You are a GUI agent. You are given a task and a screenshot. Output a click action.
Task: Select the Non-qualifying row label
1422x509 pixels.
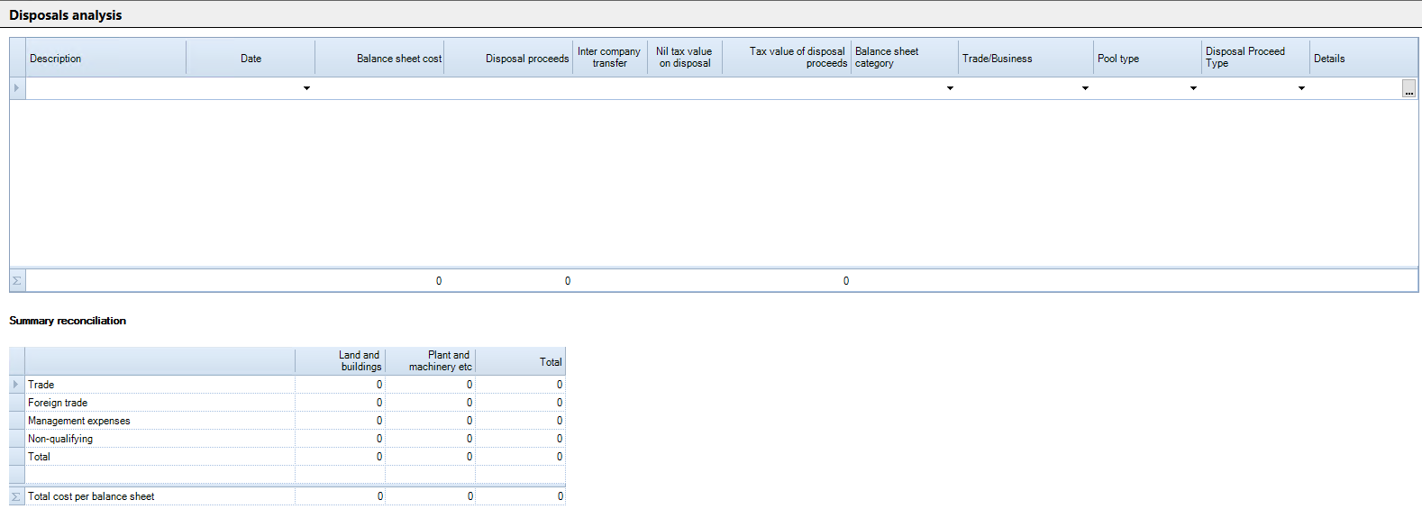coord(60,439)
